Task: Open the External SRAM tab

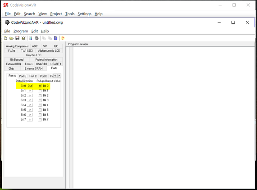Action: click(x=34, y=68)
